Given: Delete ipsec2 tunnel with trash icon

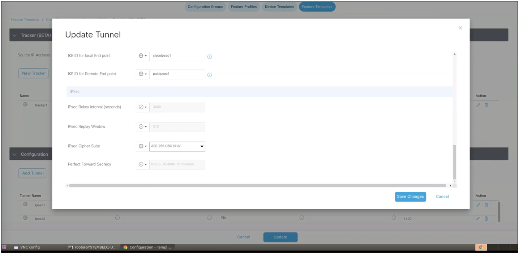Looking at the screenshot, I should tap(486, 218).
